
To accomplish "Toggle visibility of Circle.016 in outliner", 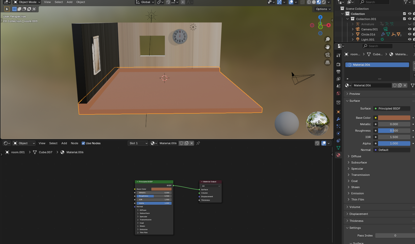I will (410, 34).
